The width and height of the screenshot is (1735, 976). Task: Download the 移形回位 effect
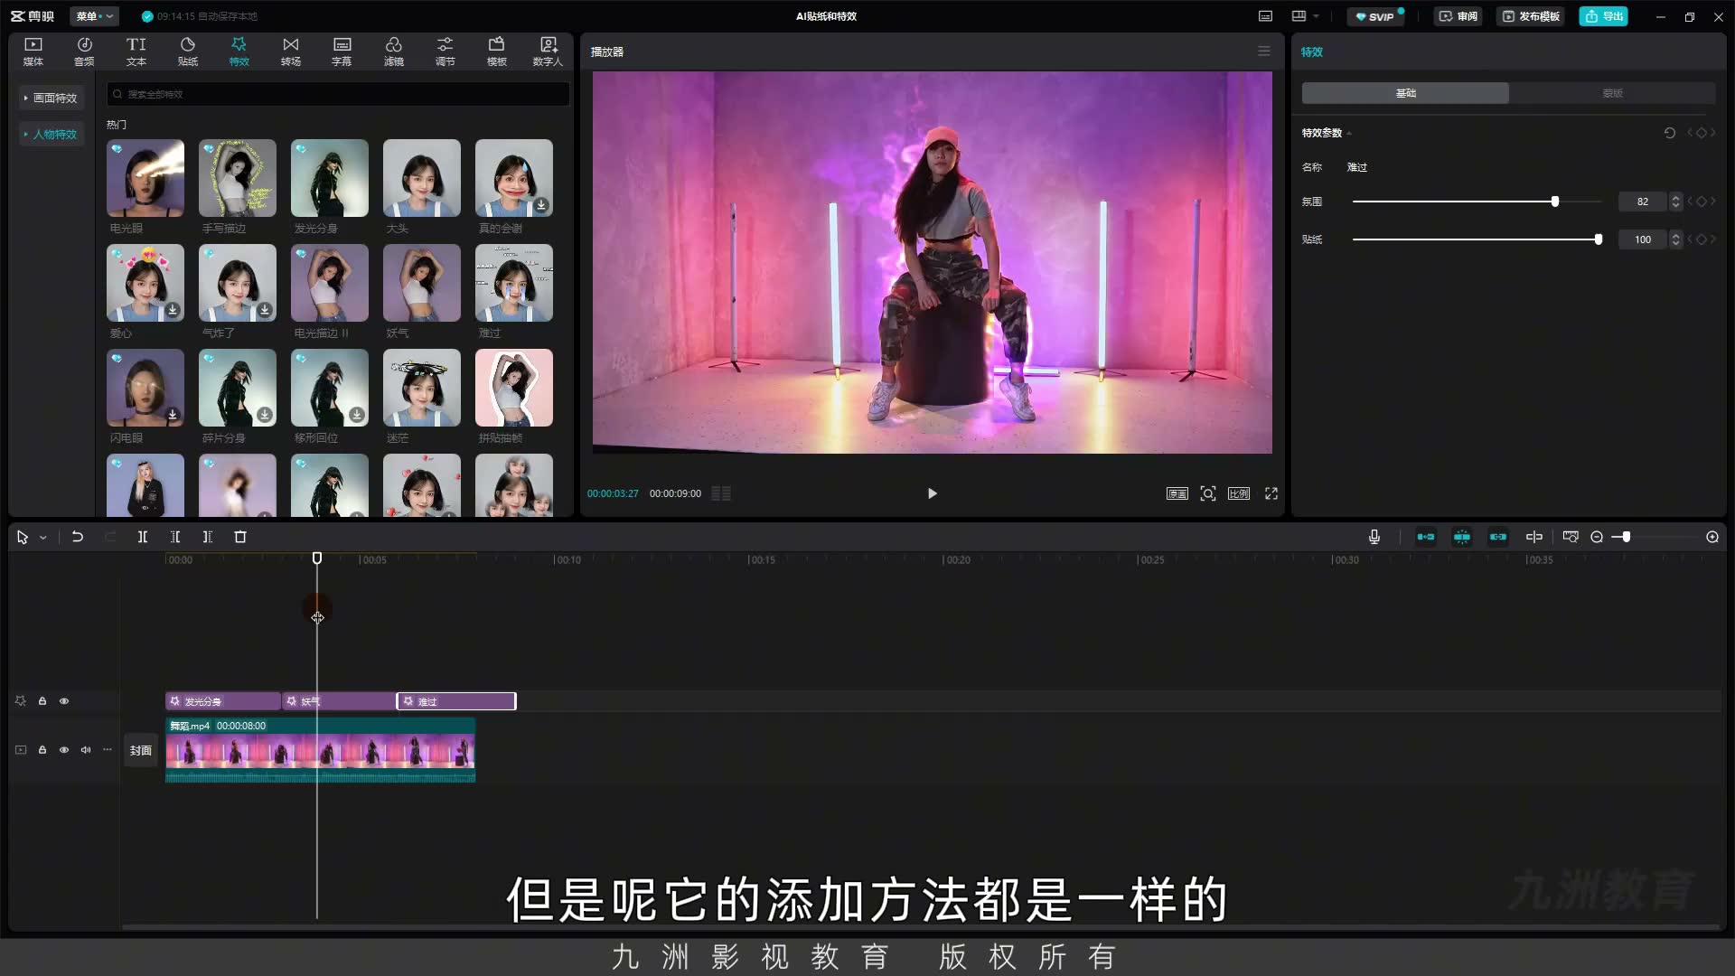pos(357,415)
